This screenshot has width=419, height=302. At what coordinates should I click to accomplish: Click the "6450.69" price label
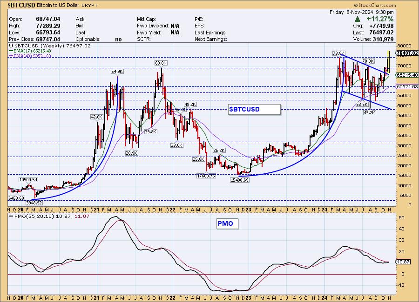coord(16,198)
